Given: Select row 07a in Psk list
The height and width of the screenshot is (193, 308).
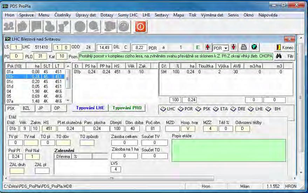Looking at the screenshot, I should 35,101.
